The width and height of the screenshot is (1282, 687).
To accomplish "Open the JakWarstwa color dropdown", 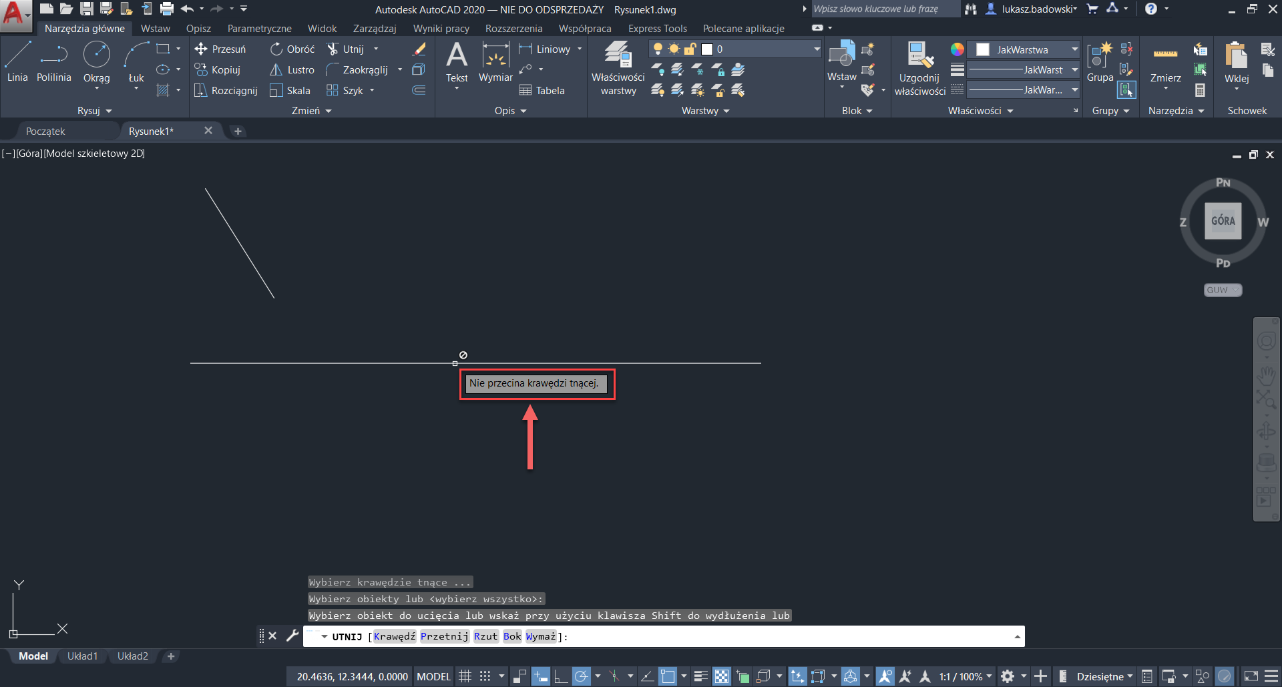I will pyautogui.click(x=1074, y=49).
